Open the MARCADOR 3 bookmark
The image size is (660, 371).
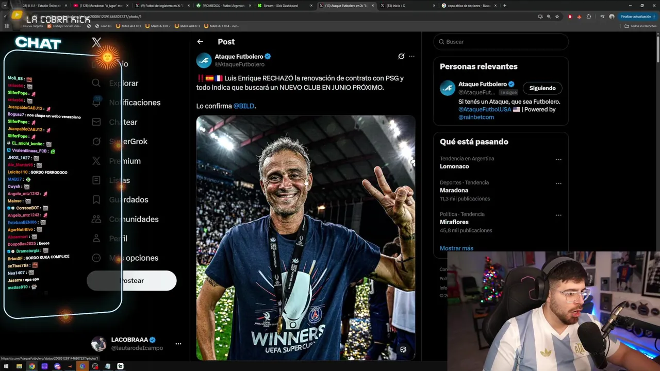(187, 26)
